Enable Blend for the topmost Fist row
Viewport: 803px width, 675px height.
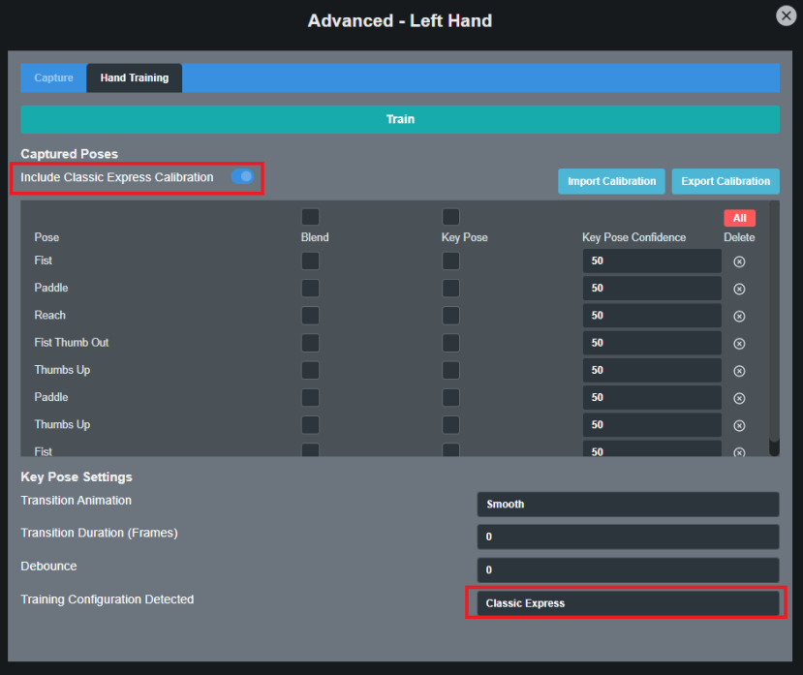(x=310, y=261)
